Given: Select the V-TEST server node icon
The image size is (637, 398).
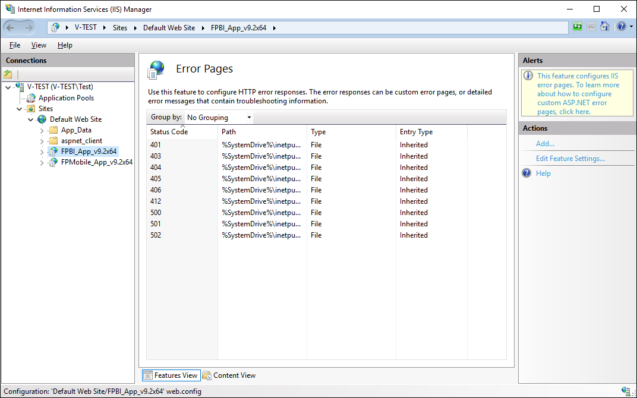Looking at the screenshot, I should (20, 87).
